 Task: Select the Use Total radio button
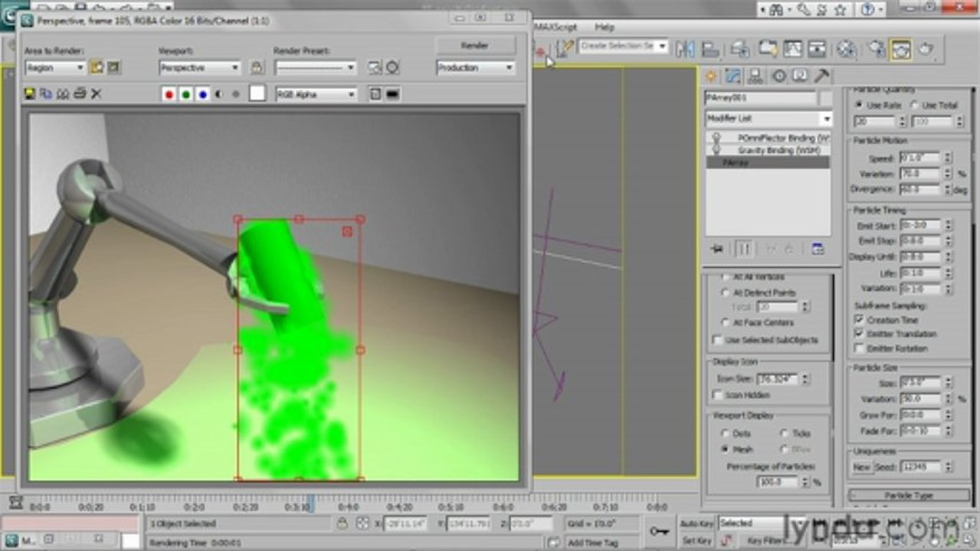[913, 105]
